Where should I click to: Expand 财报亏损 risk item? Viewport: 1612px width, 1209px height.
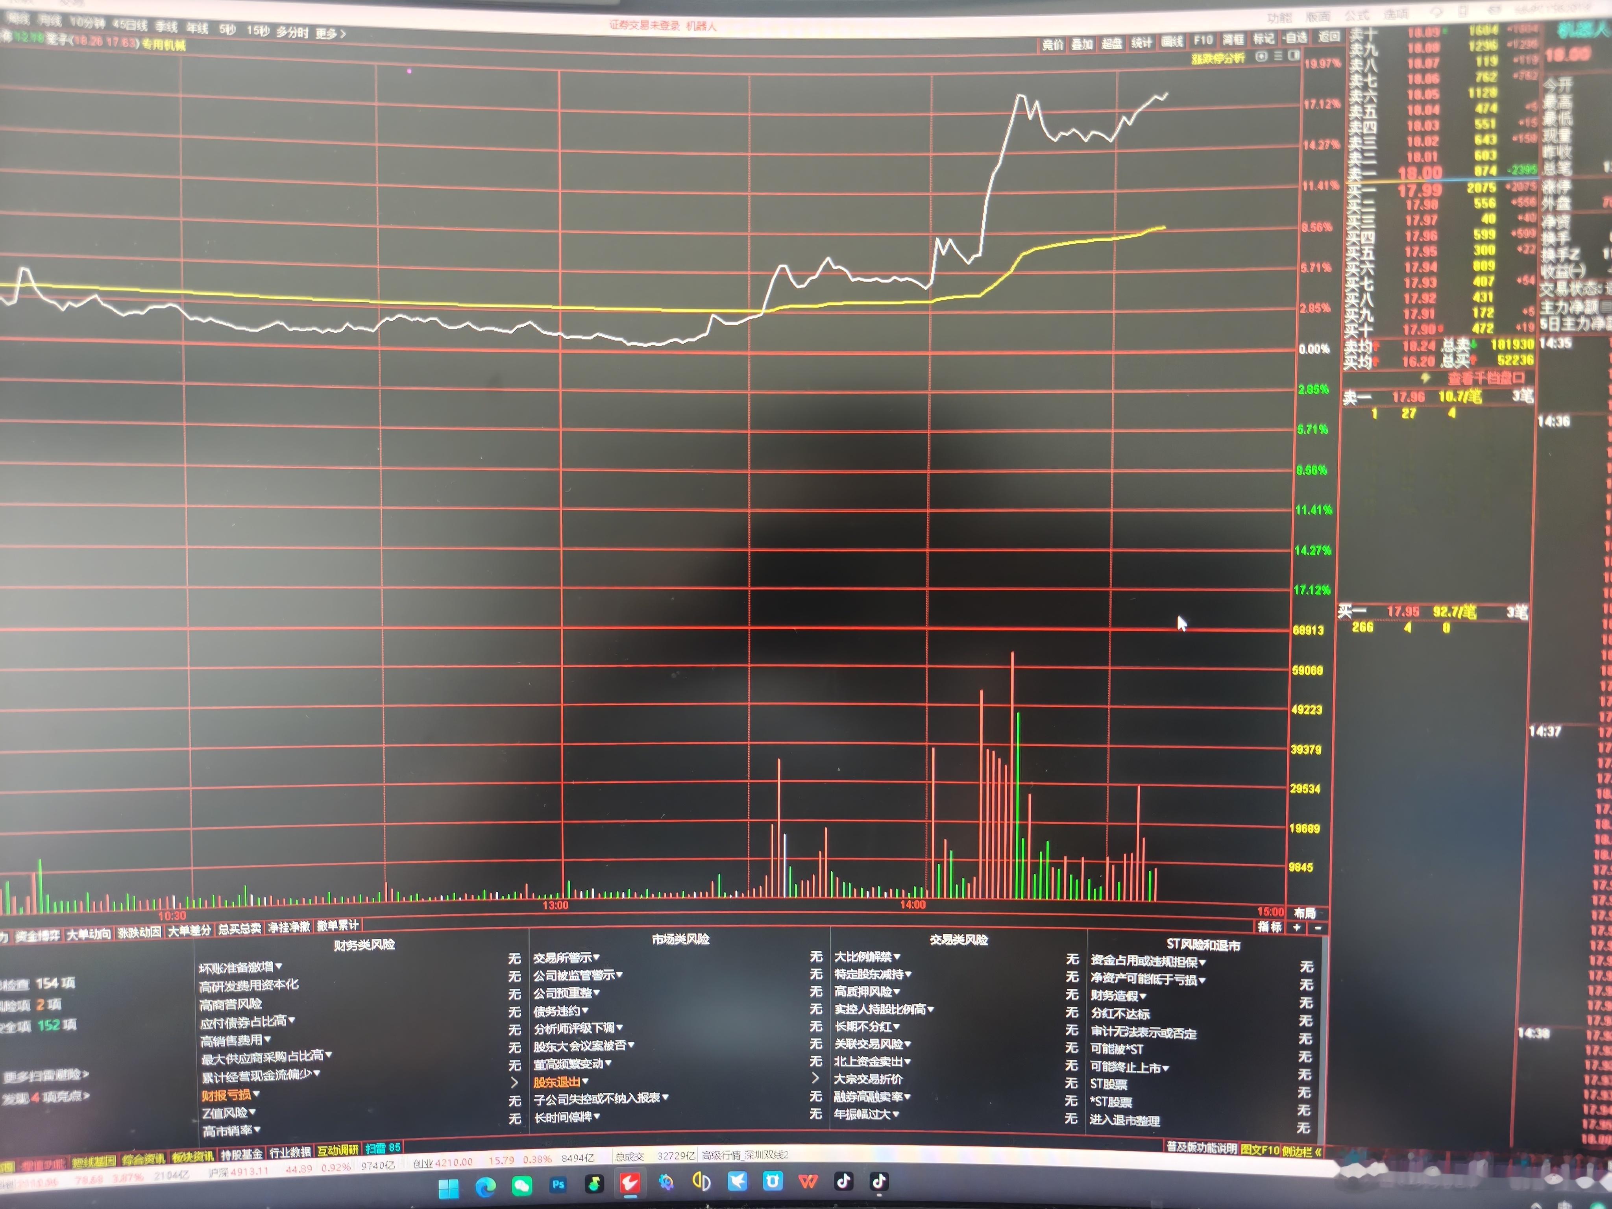point(230,1094)
